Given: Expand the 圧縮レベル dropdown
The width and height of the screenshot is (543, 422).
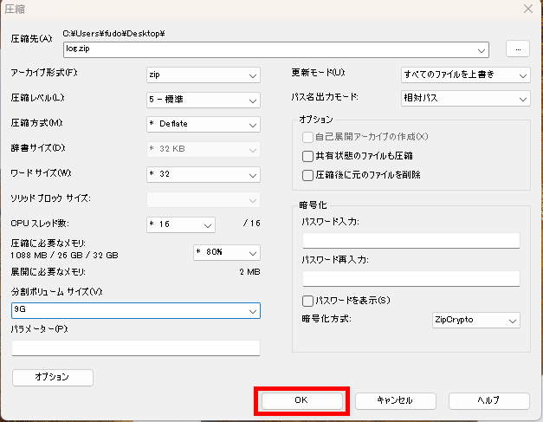Looking at the screenshot, I should point(203,100).
